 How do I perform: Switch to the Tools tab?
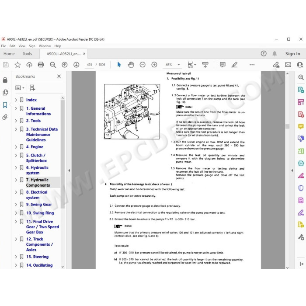(27, 54)
